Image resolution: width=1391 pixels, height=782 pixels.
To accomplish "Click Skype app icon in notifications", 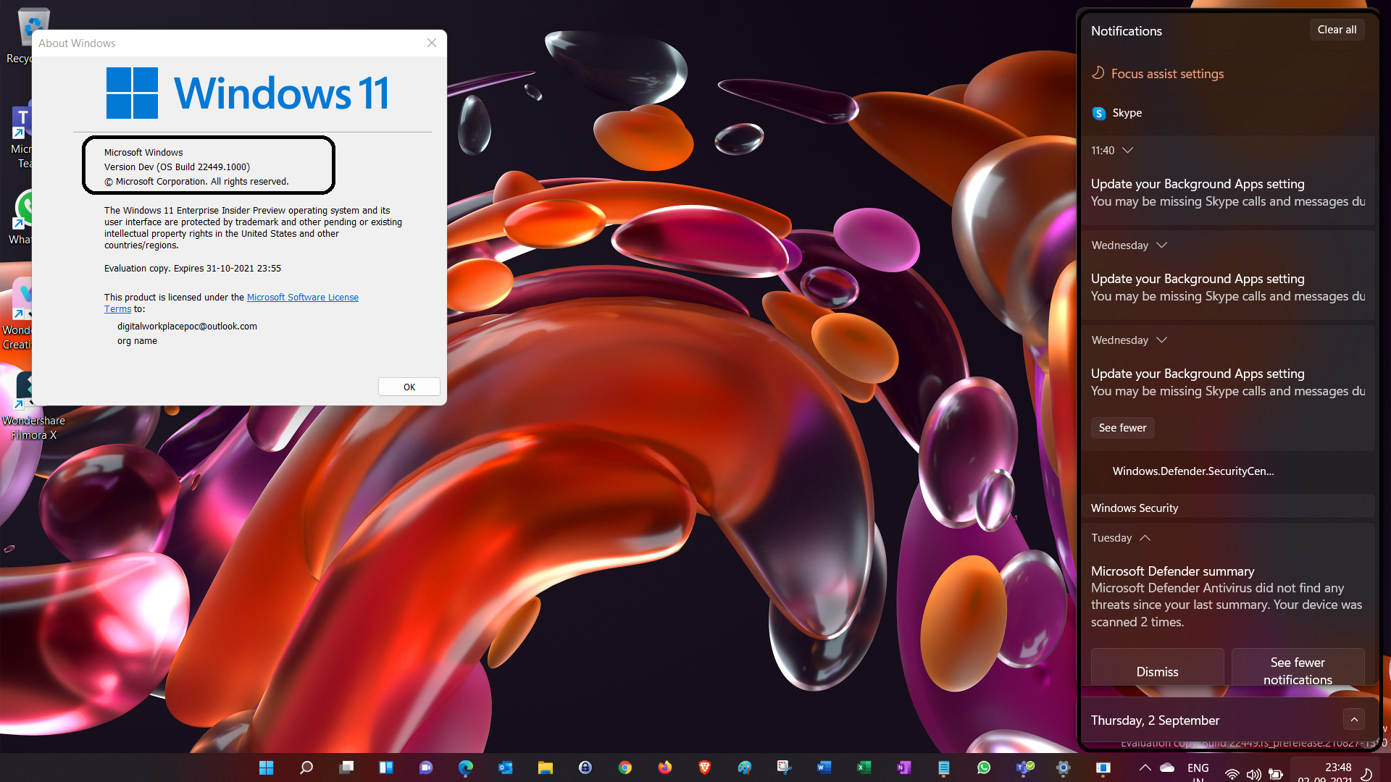I will tap(1098, 113).
